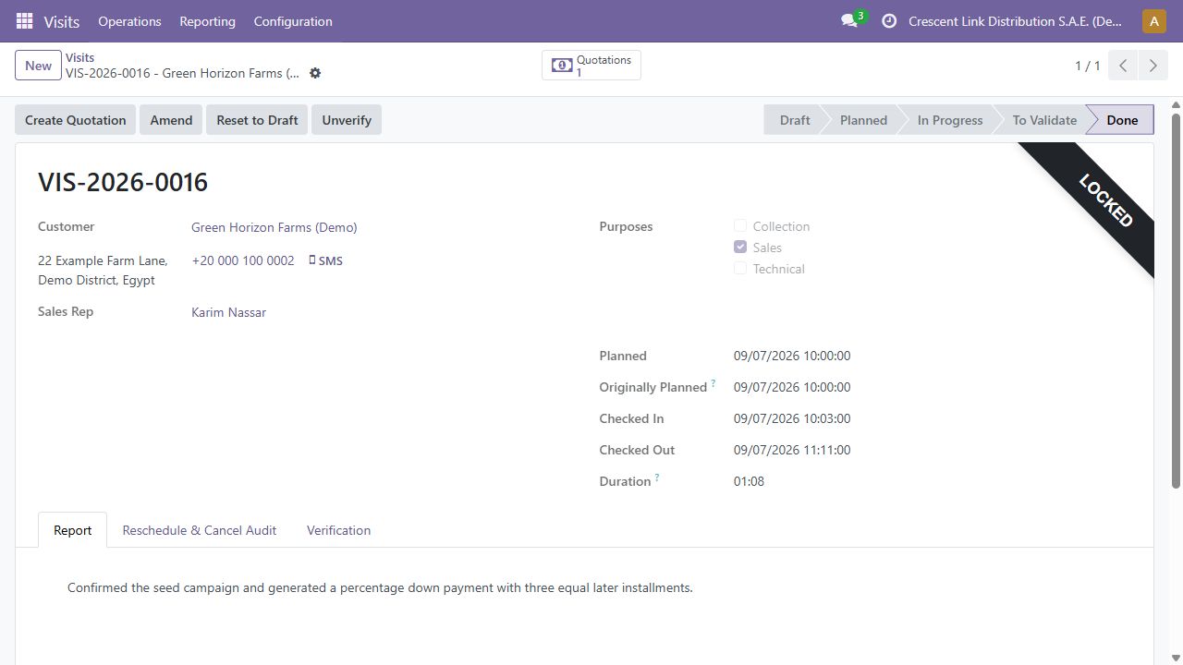Click the Unverify button
Image resolution: width=1183 pixels, height=665 pixels.
coord(347,120)
